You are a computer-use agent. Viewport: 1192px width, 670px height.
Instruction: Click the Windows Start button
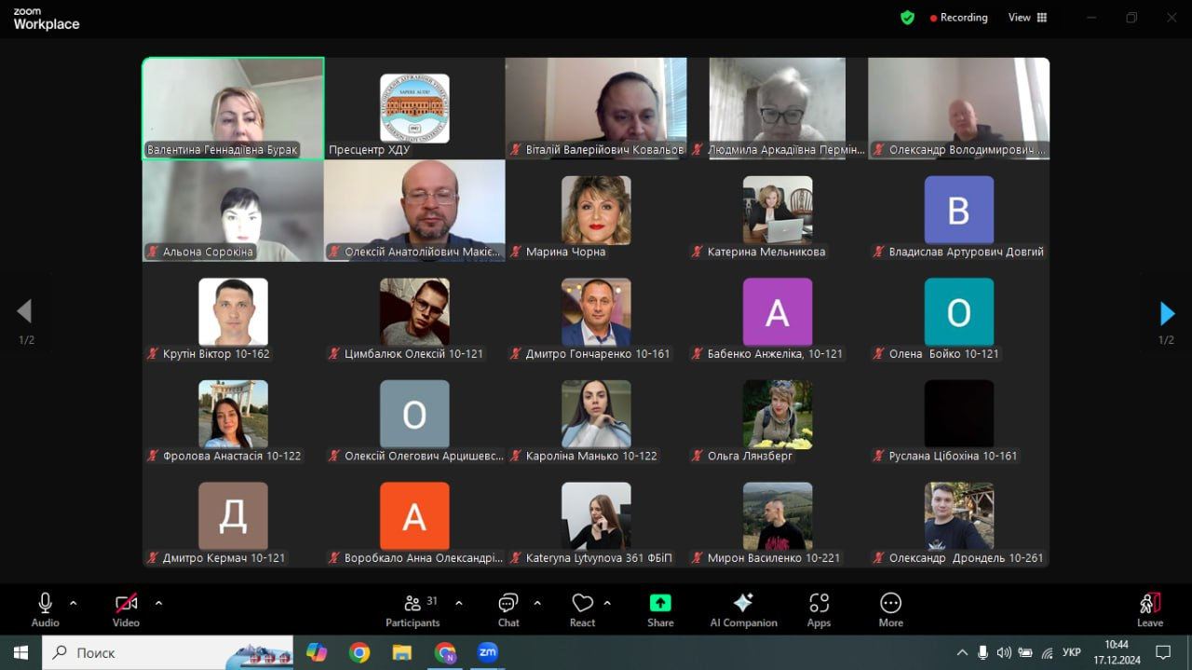[20, 652]
